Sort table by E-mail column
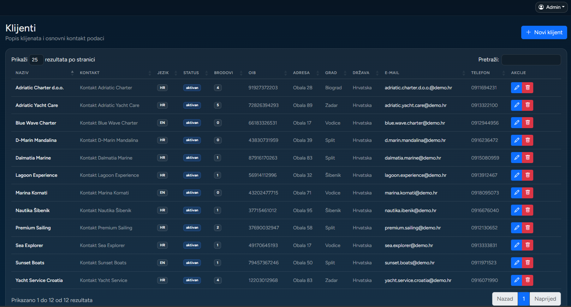571x307 pixels. point(424,73)
